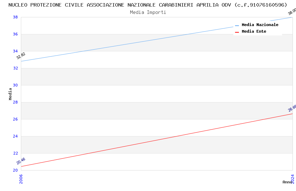Screen dimensions: 296x191
Task: Click the 26.66 data label
Action: point(292,108)
